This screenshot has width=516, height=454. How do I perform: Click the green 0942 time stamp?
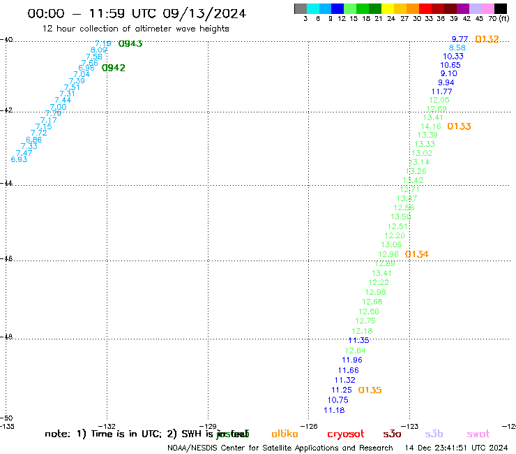pyautogui.click(x=114, y=68)
